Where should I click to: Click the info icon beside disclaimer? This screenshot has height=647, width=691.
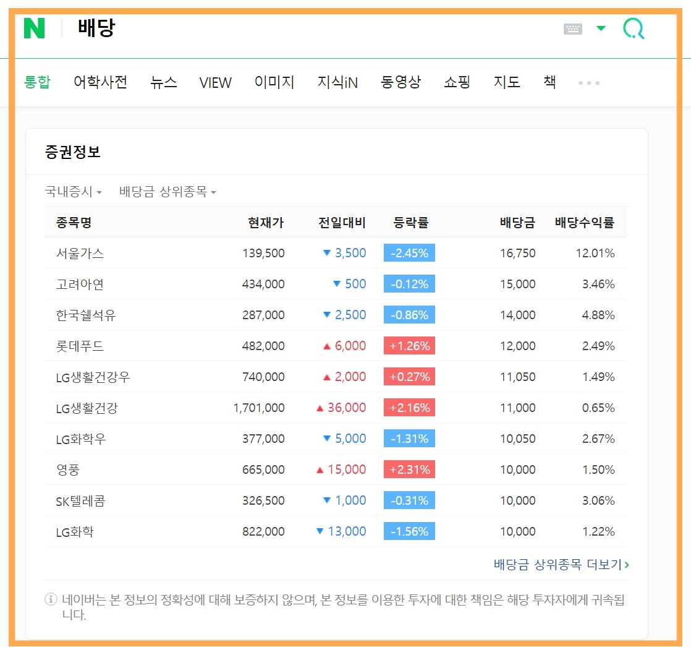click(51, 599)
